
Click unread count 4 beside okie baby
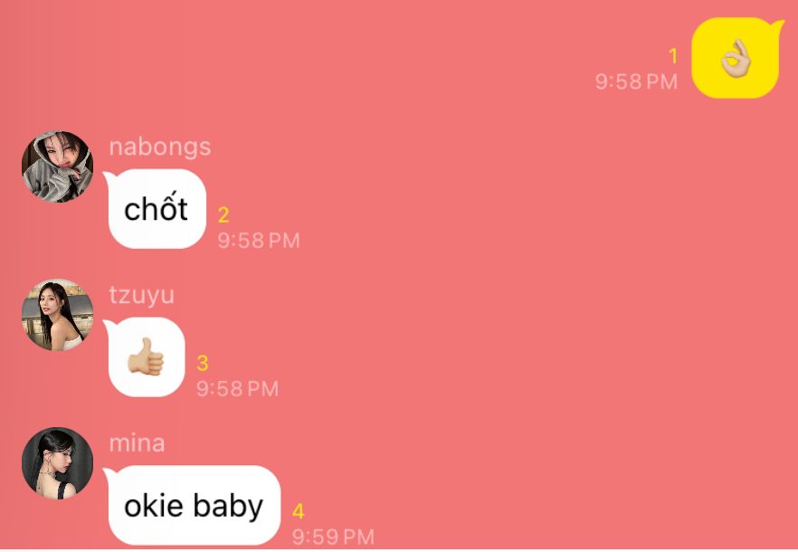point(299,511)
